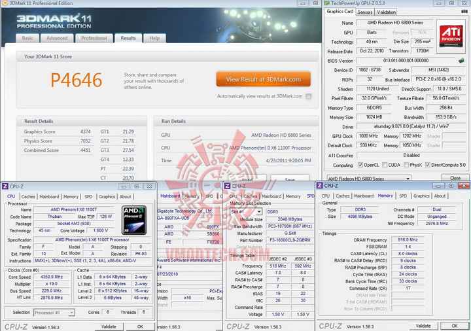The height and width of the screenshot is (331, 471).
Task: Click the ATI CrossFire Disabled field
Action: pyautogui.click(x=411, y=155)
